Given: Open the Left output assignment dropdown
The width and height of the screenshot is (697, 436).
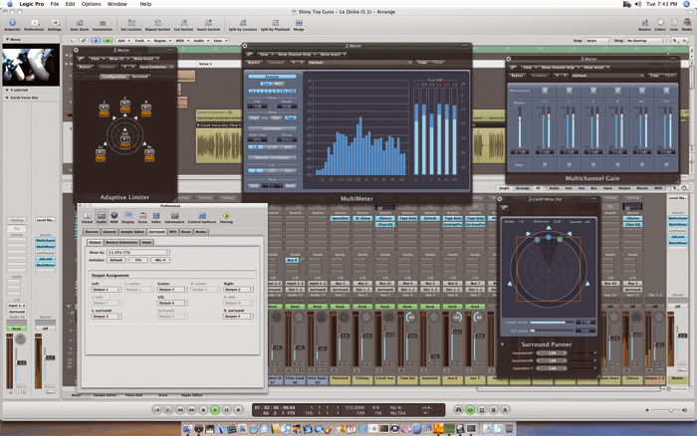Looking at the screenshot, I should coord(107,290).
